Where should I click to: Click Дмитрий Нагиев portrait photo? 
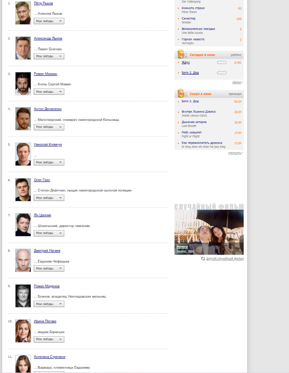(23, 260)
